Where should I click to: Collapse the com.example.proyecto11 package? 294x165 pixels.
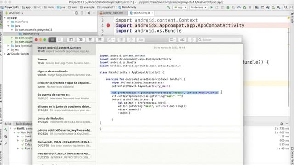click(12, 30)
